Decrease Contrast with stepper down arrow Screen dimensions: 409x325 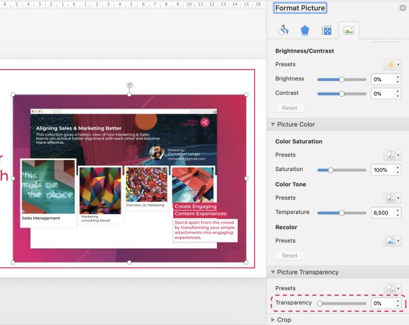[x=397, y=97]
